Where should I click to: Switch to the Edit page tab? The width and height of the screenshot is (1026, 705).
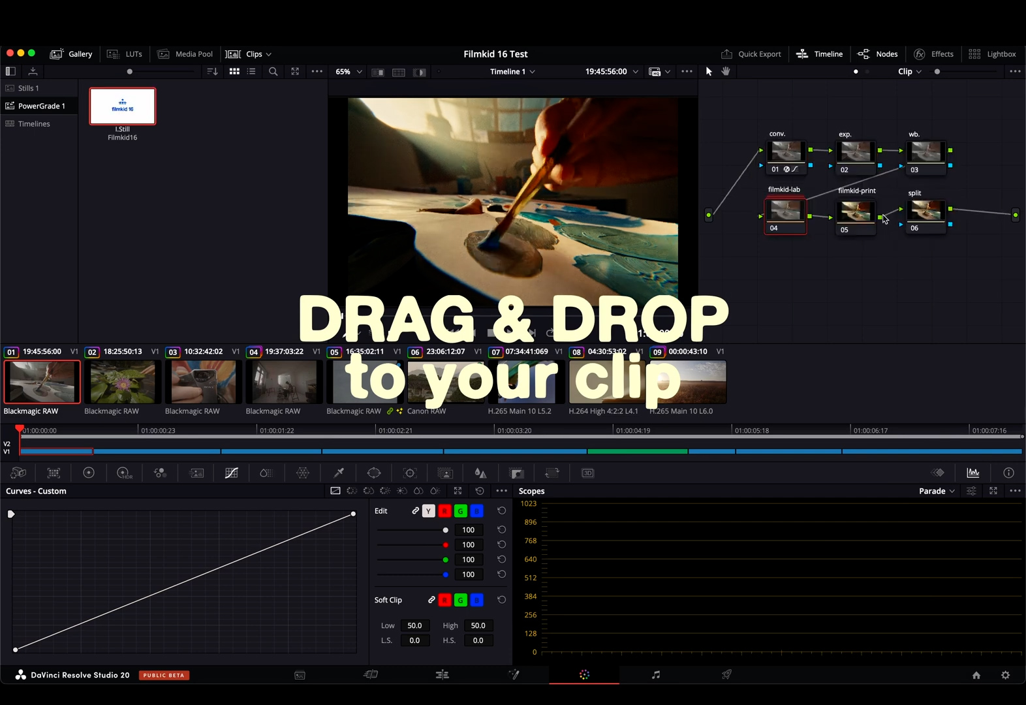click(x=442, y=675)
